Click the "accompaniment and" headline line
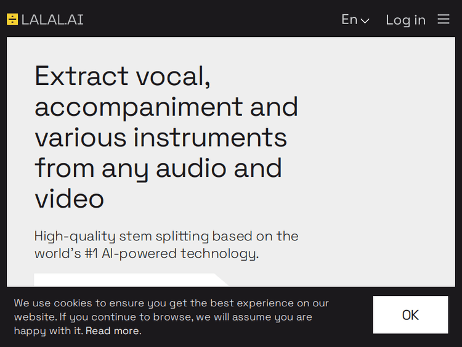Screen dimensions: 462x347 pos(166,107)
